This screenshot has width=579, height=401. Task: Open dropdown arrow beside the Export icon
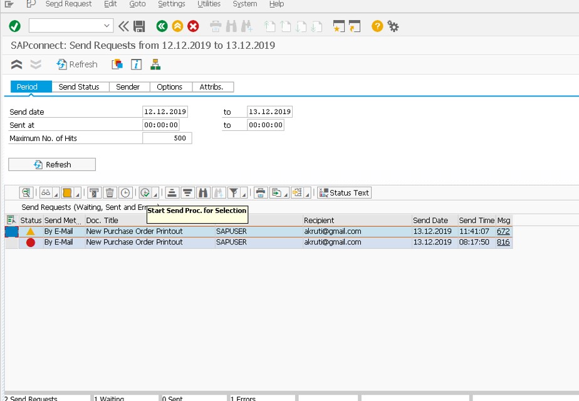click(x=286, y=194)
